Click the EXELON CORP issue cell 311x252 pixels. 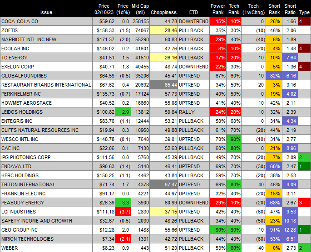(46, 67)
